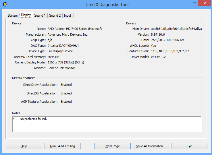This screenshot has width=212, height=155.
Task: Click Chip Type value 'n/a'
Action: pyautogui.click(x=50, y=40)
